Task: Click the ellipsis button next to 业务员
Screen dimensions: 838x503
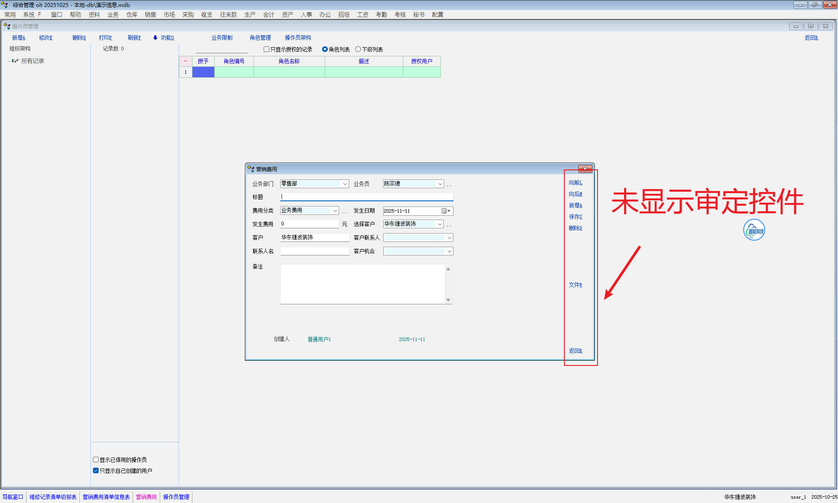Action: point(449,185)
